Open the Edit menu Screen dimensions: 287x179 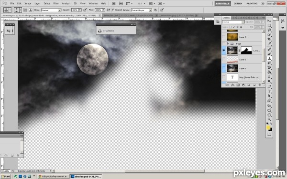(x=19, y=3)
